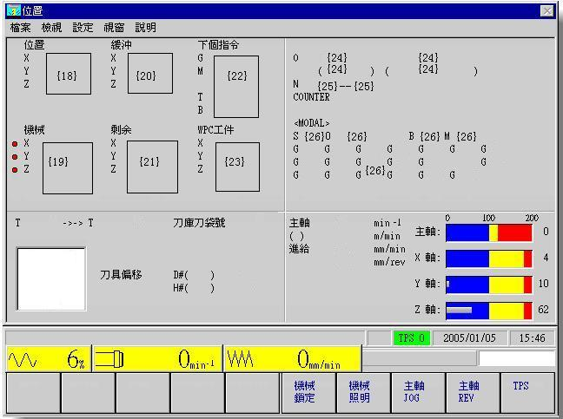Click the green TPS 0 indicator

[411, 338]
